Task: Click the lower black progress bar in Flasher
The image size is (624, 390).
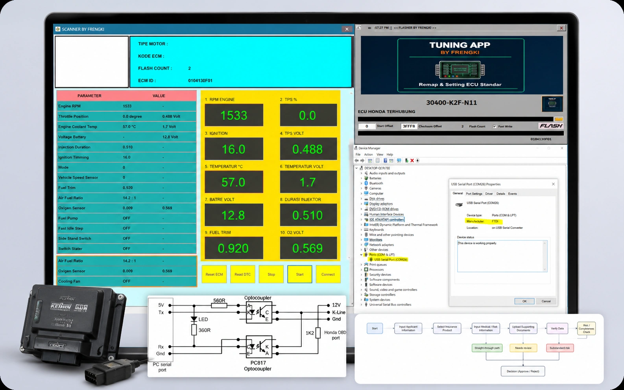Action: [x=461, y=133]
